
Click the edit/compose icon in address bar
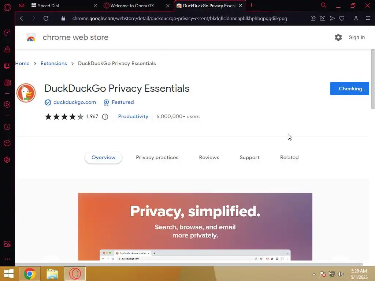pyautogui.click(x=313, y=18)
